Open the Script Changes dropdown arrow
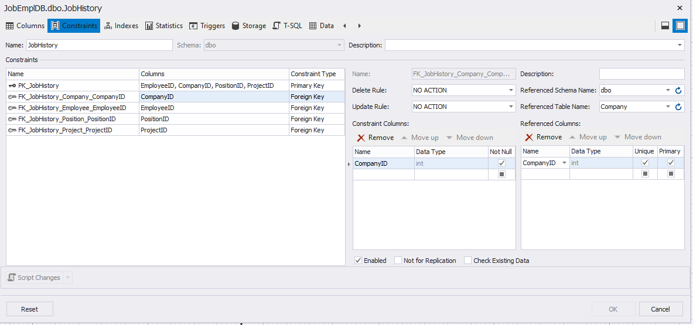This screenshot has width=693, height=325. (x=67, y=278)
